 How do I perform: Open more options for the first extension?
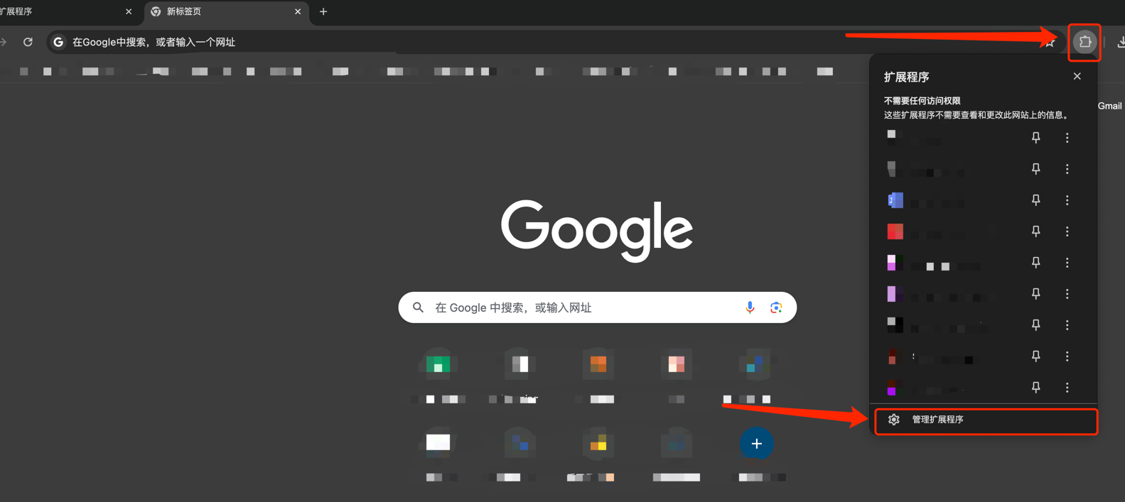(x=1067, y=138)
